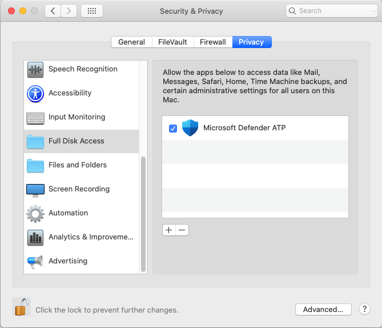Click the Advertising megaphone icon
Image resolution: width=382 pixels, height=328 pixels.
(35, 262)
